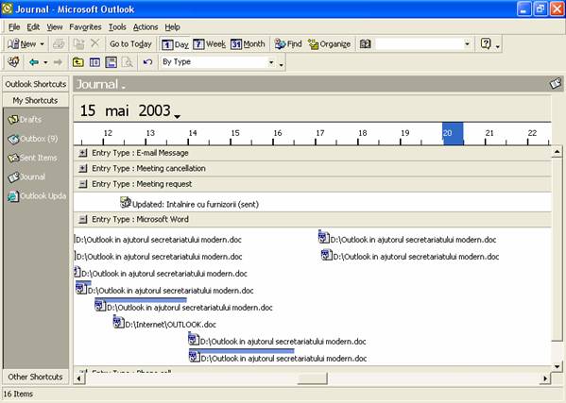Screen dimensions: 566x403
Task: Toggle the Preview Pane icon
Action: pyautogui.click(x=111, y=62)
